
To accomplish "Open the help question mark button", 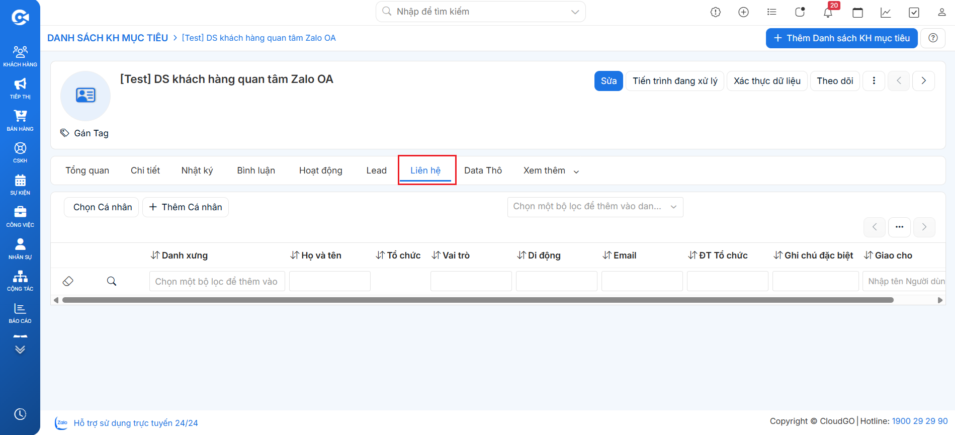I will [933, 38].
